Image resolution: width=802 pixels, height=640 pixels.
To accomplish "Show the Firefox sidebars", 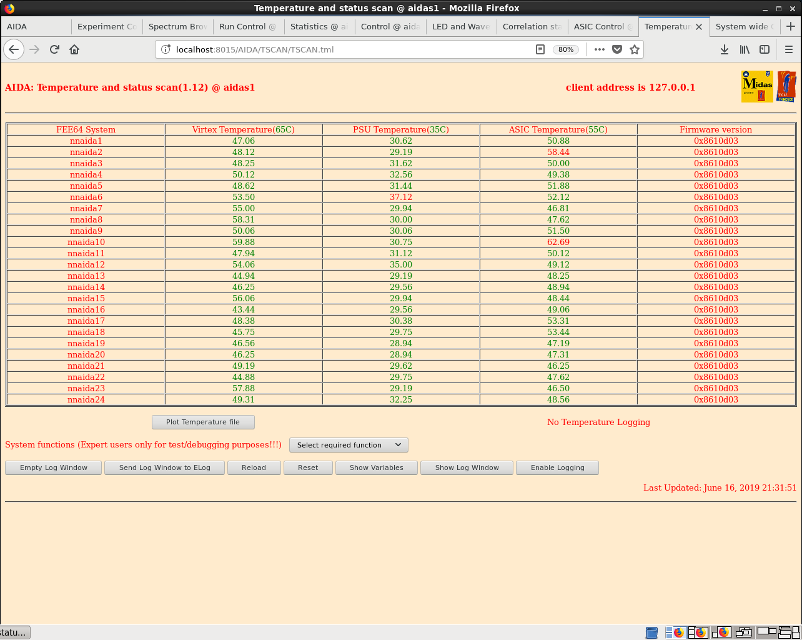I will coord(765,49).
